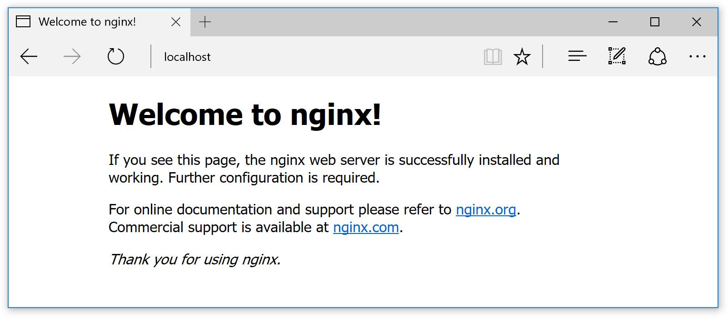This screenshot has width=728, height=318.
Task: Close the Edge browser window
Action: (697, 22)
